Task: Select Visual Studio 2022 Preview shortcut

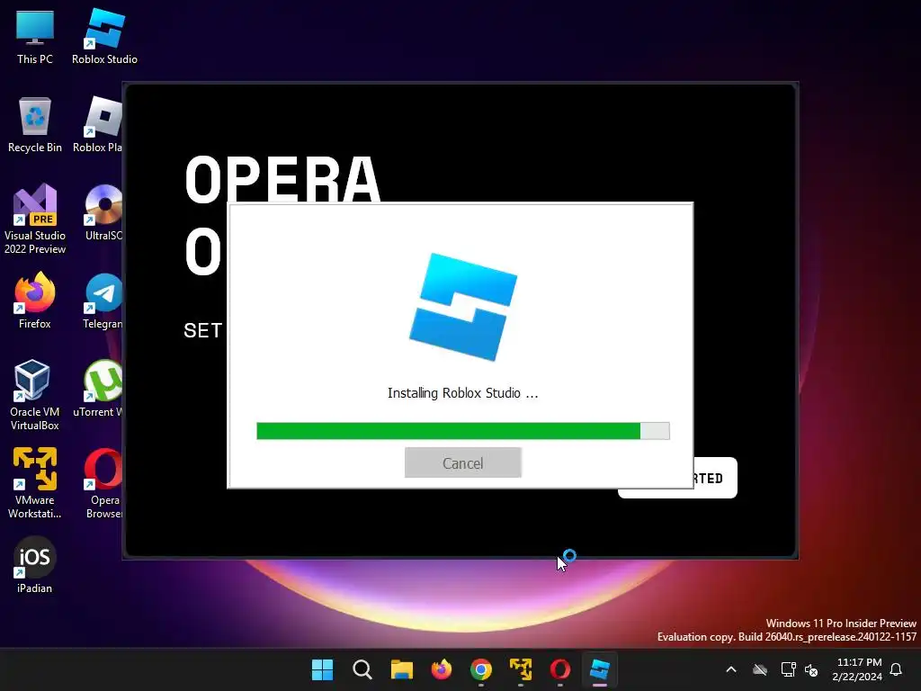Action: coord(35,219)
